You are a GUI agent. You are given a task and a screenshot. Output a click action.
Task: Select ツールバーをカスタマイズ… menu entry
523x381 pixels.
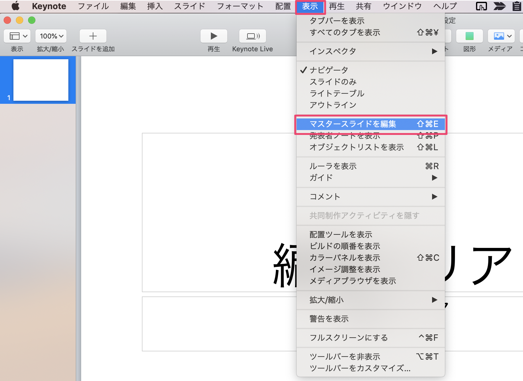pos(360,368)
